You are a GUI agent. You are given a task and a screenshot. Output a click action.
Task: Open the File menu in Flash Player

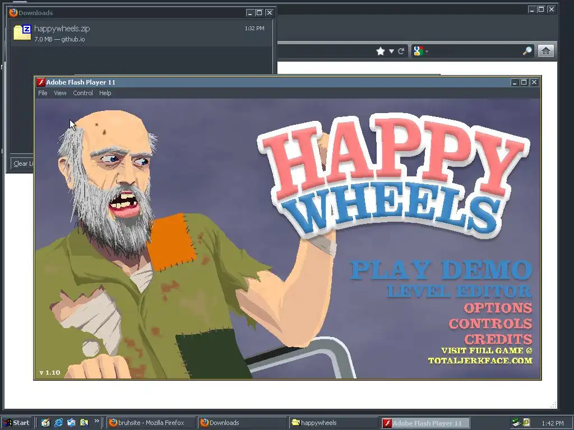tap(43, 93)
